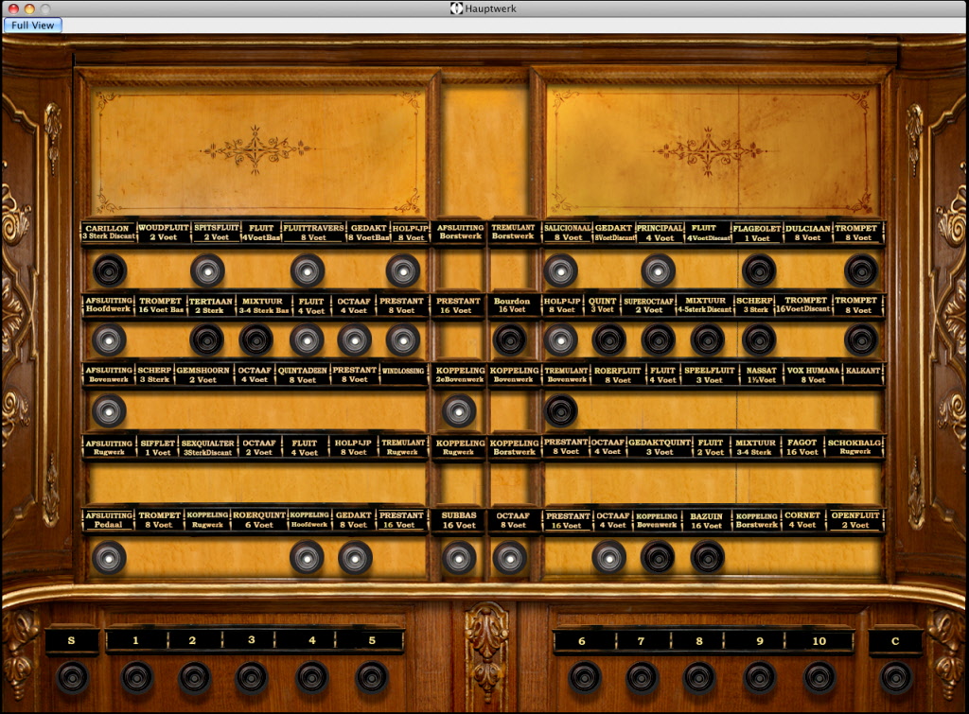Click the Sexquialter 3 Sterk Discant label

[x=207, y=448]
